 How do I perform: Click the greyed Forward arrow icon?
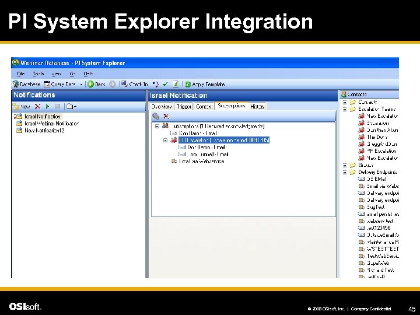point(113,84)
